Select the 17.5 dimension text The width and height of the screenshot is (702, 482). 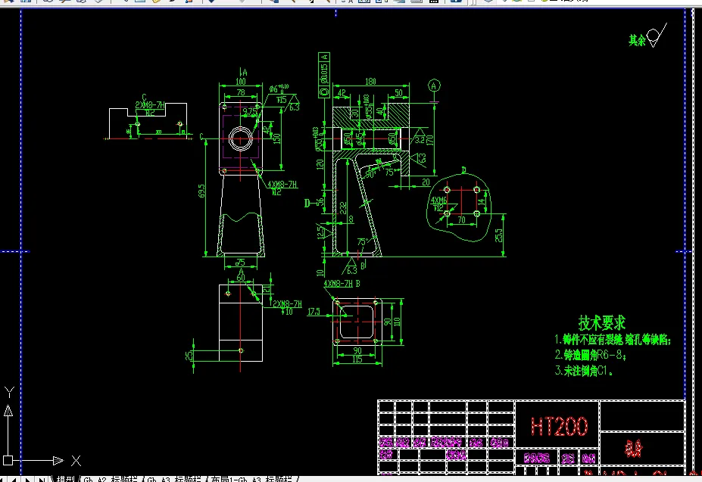[x=314, y=312]
